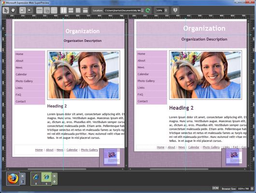Select the Firefox baseline browser
Viewport: 256px width, 193px height.
[13, 179]
